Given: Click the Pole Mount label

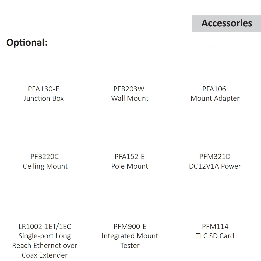Looking at the screenshot, I should click(x=130, y=166).
